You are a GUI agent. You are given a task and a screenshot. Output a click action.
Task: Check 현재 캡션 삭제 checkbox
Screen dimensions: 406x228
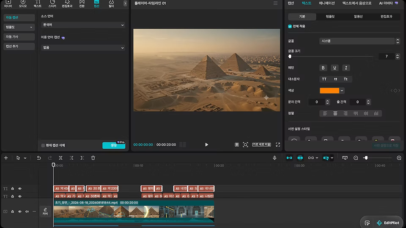43,145
